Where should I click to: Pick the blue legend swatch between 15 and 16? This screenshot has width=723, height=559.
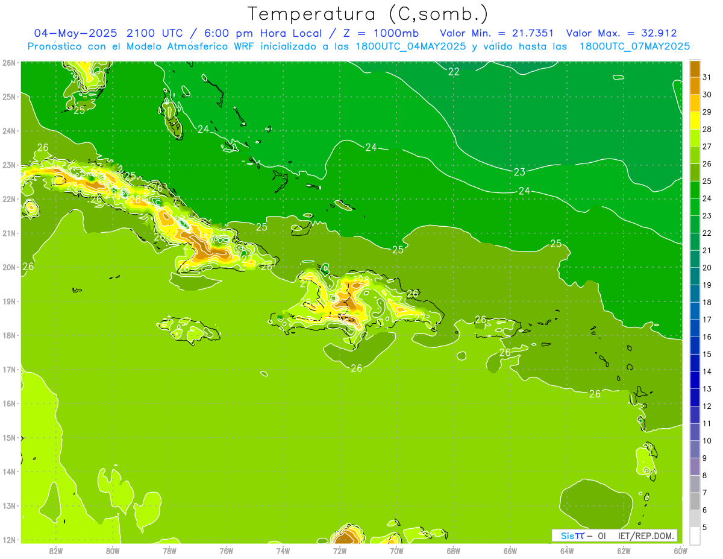coord(695,345)
